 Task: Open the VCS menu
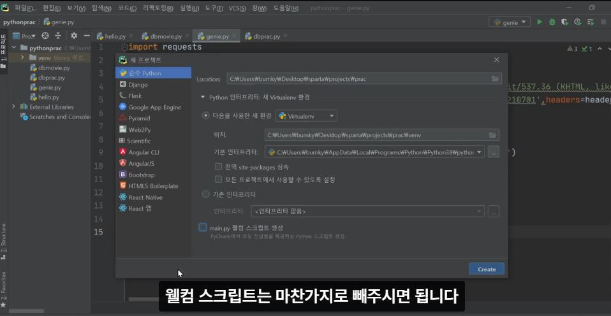237,8
